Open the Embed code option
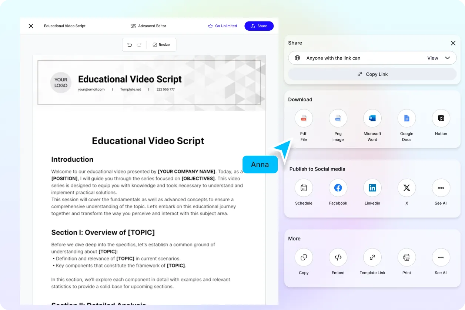465x310 pixels. pyautogui.click(x=338, y=257)
